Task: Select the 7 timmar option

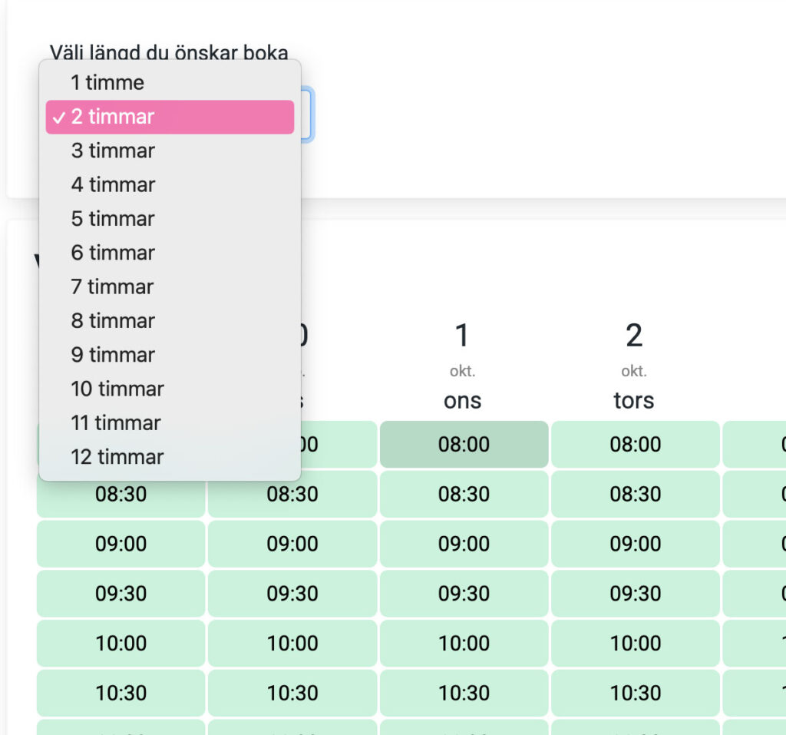Action: pyautogui.click(x=113, y=287)
